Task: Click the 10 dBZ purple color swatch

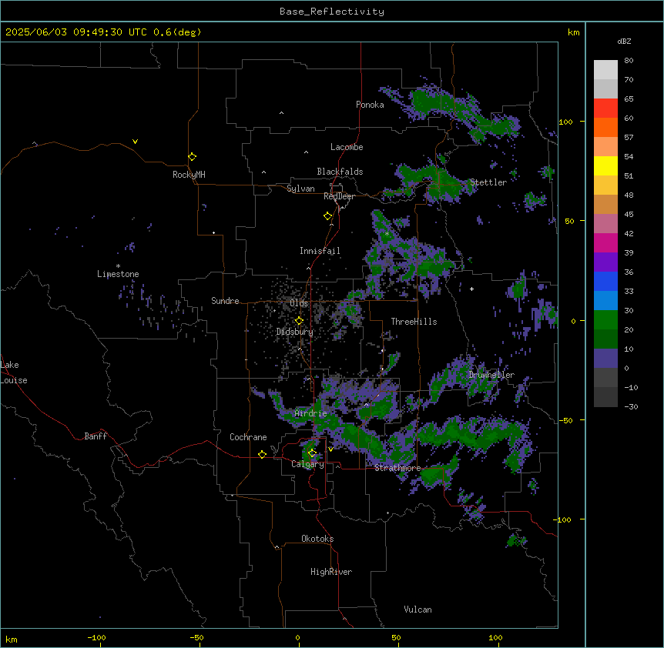Action: 605,359
